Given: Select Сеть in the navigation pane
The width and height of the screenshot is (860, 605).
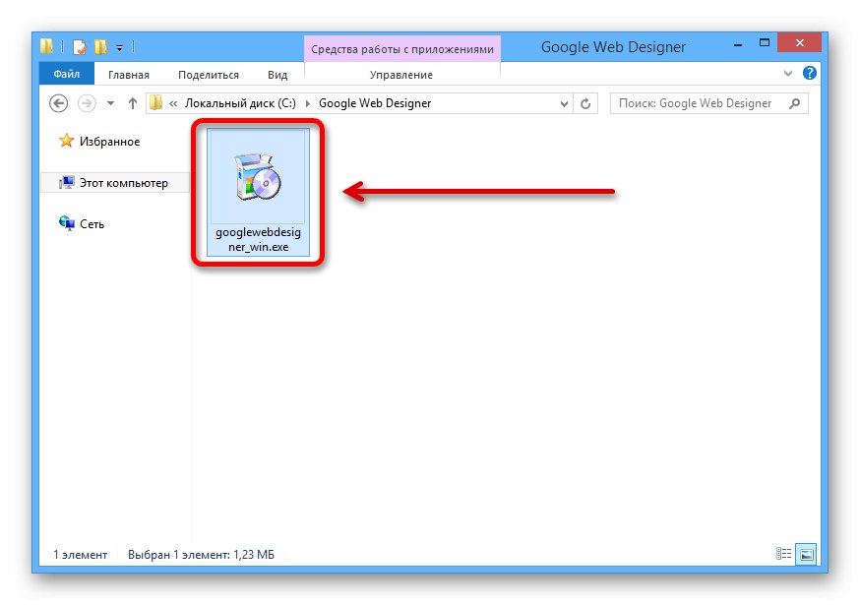Looking at the screenshot, I should [x=92, y=223].
